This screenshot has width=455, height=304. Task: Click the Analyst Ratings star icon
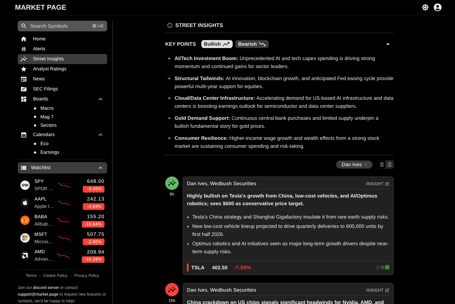[x=24, y=69]
